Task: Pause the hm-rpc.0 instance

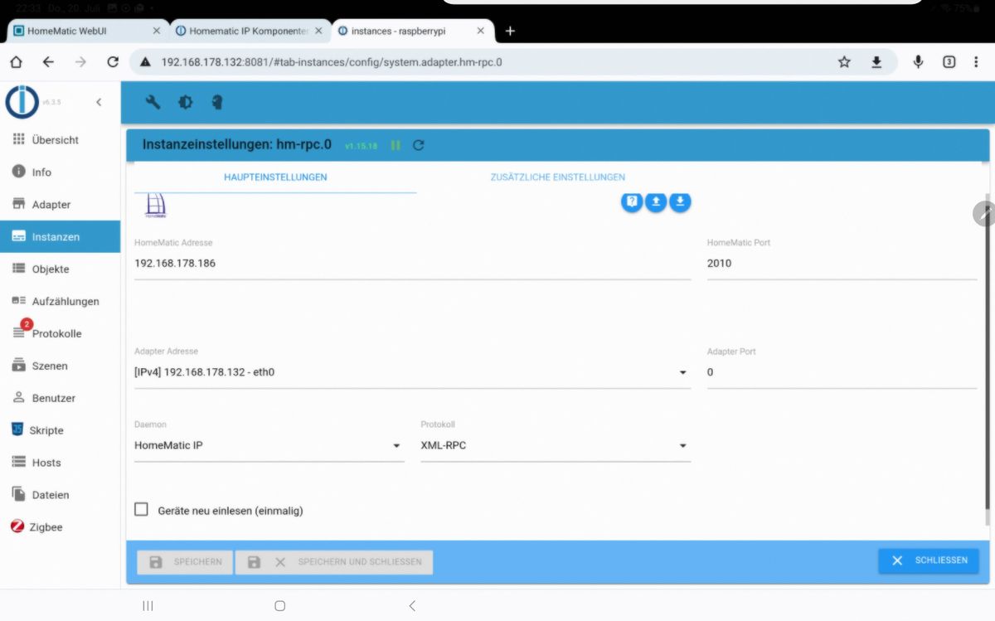Action: click(396, 145)
